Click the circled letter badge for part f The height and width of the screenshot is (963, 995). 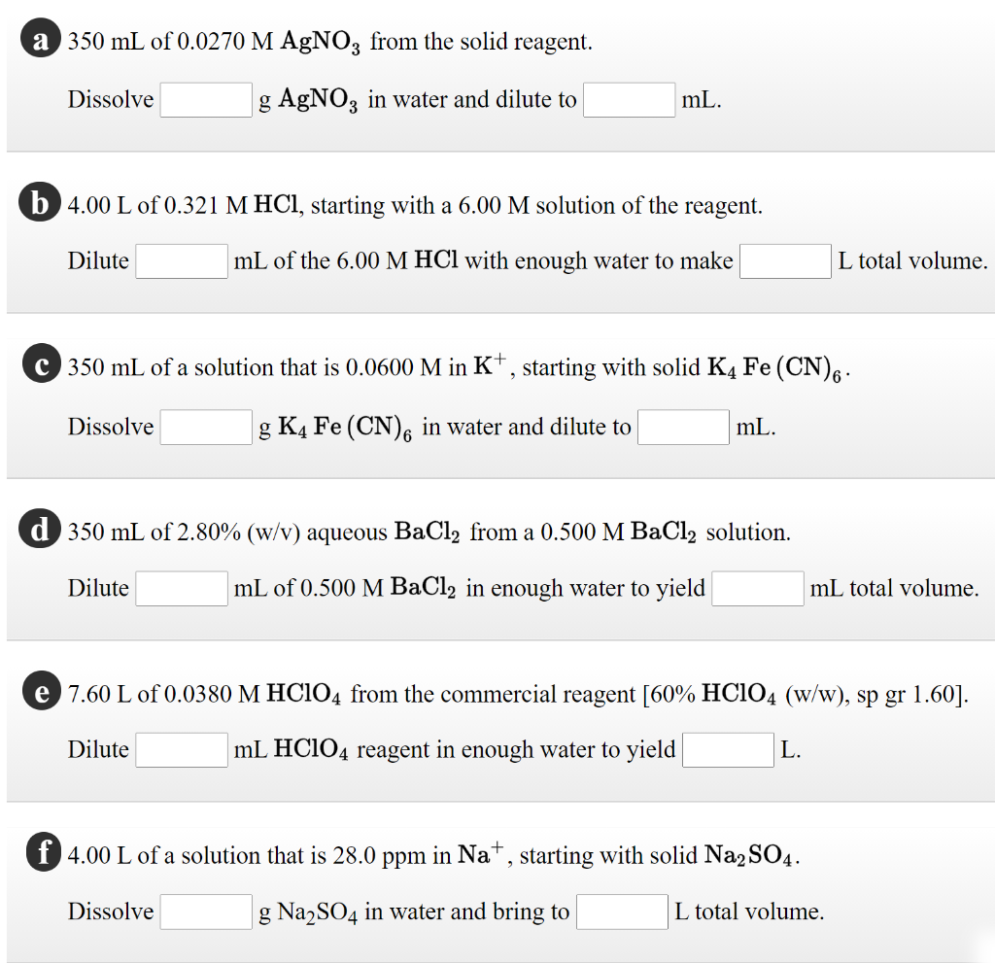click(x=40, y=853)
